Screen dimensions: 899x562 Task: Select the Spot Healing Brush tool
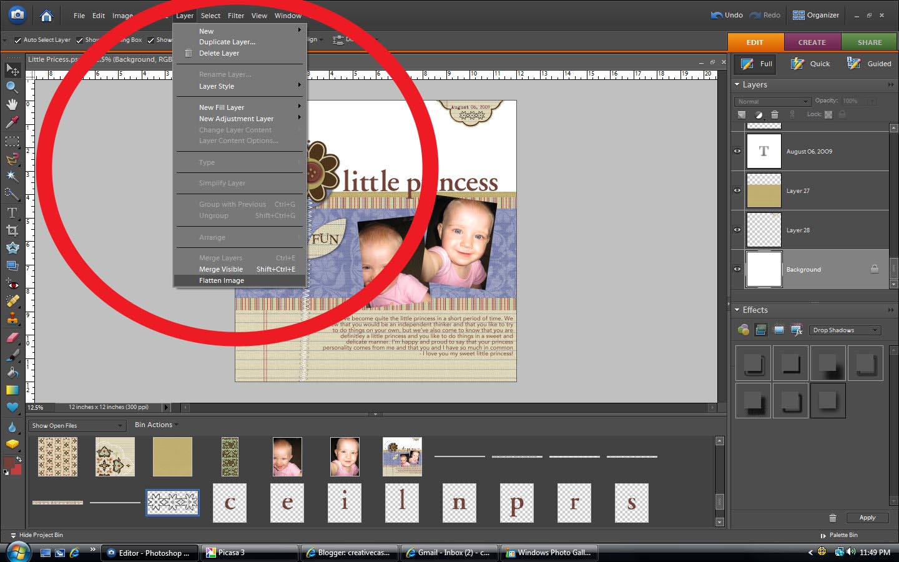[12, 302]
